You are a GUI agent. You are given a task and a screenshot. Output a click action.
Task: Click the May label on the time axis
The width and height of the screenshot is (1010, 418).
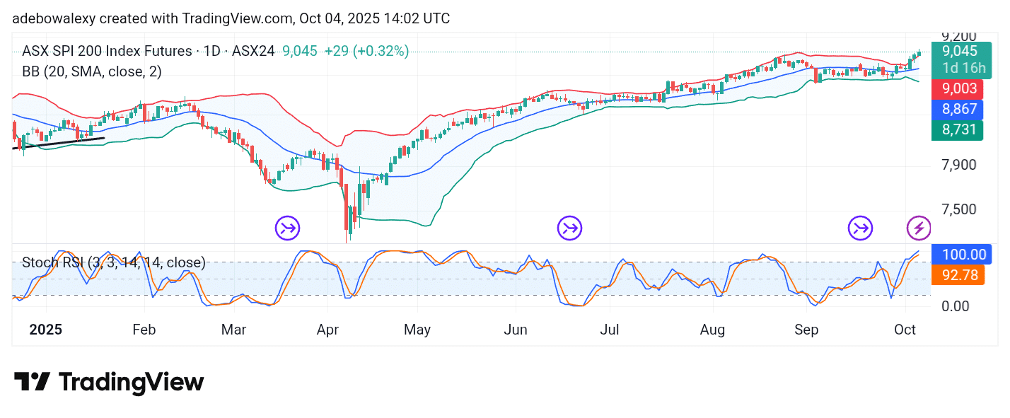click(x=417, y=330)
